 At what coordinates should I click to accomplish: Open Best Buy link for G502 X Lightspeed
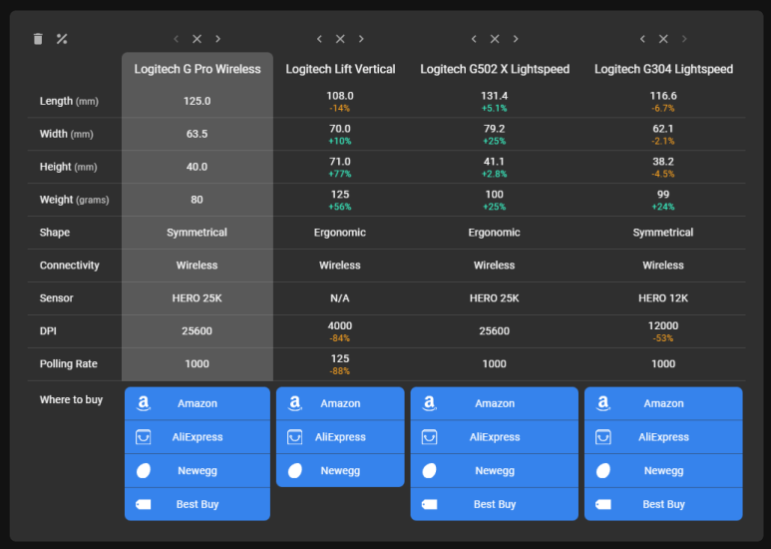tap(494, 504)
